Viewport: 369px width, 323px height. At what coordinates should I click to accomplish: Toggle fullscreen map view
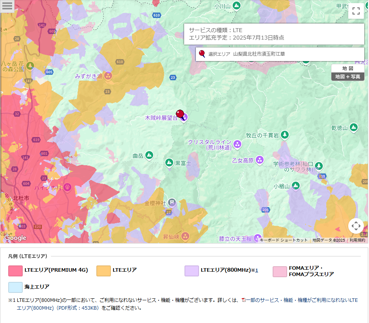[356, 11]
